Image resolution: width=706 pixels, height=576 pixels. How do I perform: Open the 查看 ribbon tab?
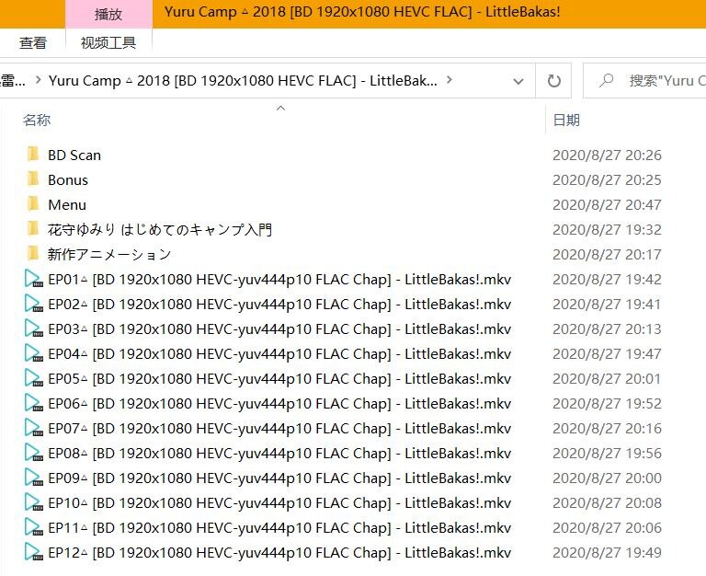click(x=33, y=42)
